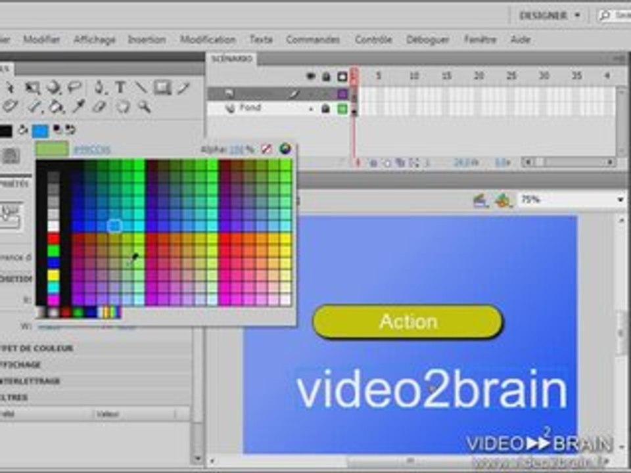Expand the INTERLETTRAGE section
This screenshot has width=631, height=473.
[31, 381]
